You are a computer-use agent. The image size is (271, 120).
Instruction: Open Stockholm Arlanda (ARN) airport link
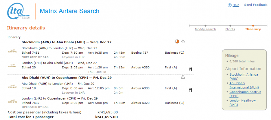(244, 76)
